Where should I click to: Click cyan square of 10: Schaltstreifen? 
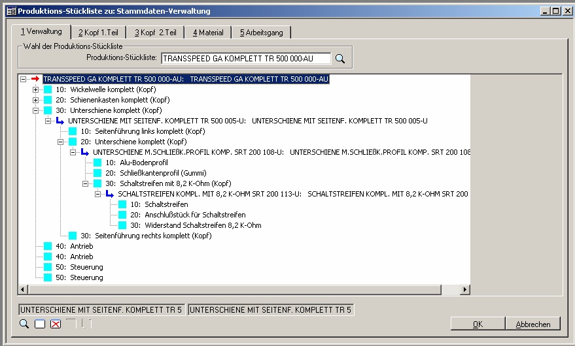coord(122,204)
